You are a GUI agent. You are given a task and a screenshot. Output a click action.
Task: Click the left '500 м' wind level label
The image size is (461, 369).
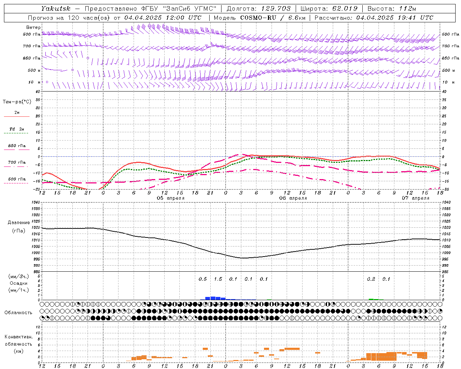point(34,70)
